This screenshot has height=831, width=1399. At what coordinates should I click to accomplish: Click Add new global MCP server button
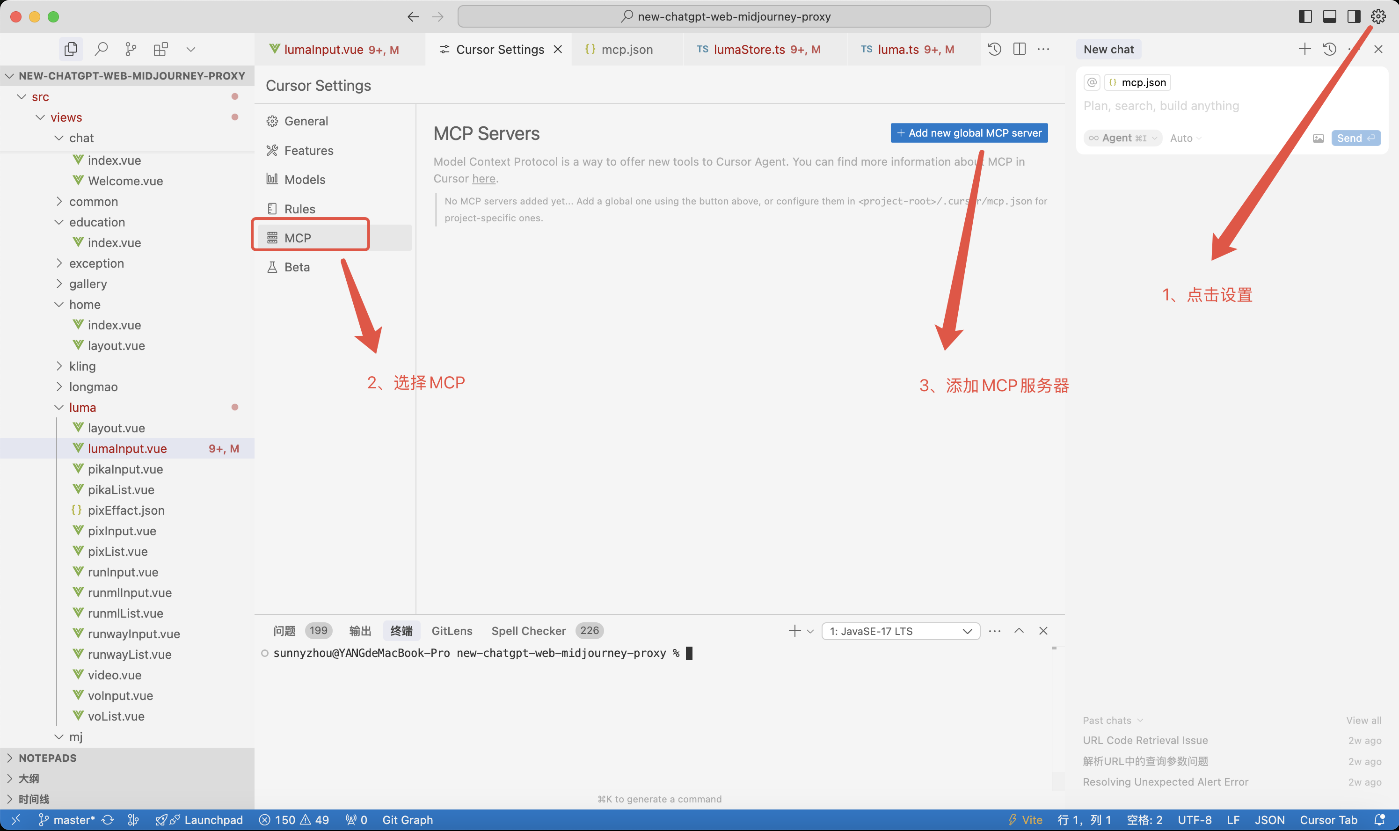(x=969, y=133)
